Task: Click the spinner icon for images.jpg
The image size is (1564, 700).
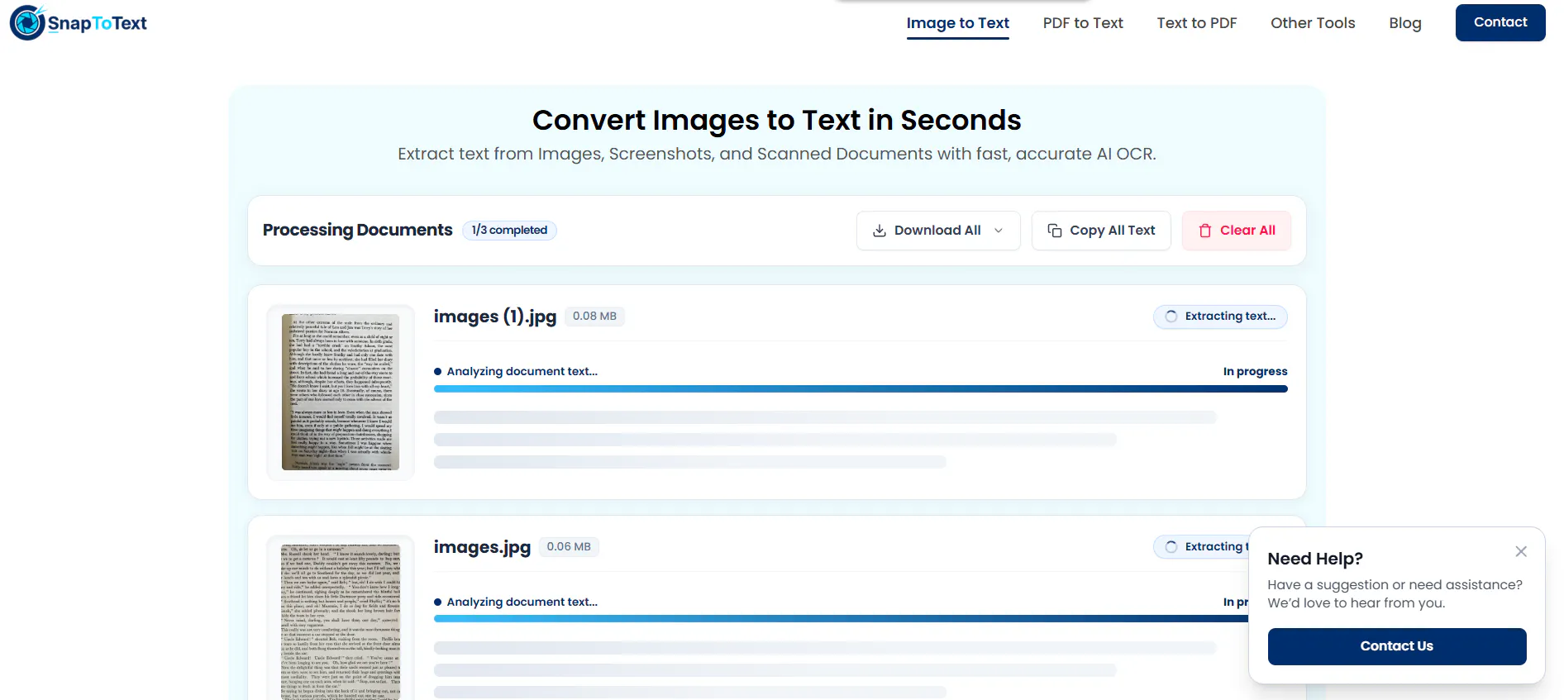Action: (x=1171, y=547)
